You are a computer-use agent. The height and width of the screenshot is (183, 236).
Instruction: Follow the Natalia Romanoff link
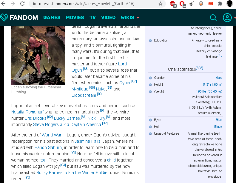point(27,112)
